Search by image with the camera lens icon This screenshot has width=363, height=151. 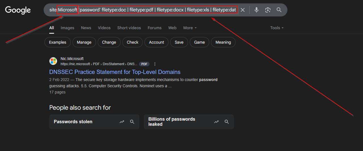coord(268,10)
